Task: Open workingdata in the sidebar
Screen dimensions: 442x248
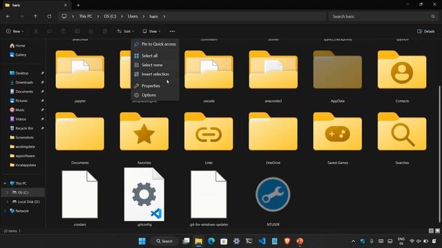Action: tap(24, 147)
